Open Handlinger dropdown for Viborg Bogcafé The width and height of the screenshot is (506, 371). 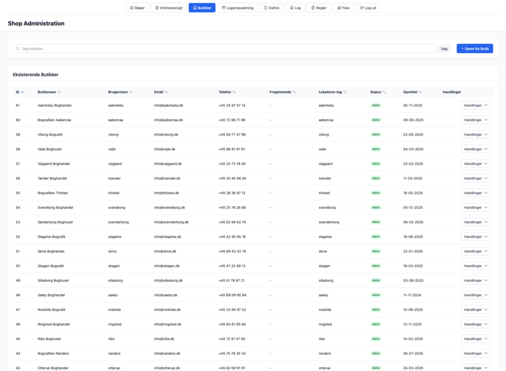(x=475, y=135)
